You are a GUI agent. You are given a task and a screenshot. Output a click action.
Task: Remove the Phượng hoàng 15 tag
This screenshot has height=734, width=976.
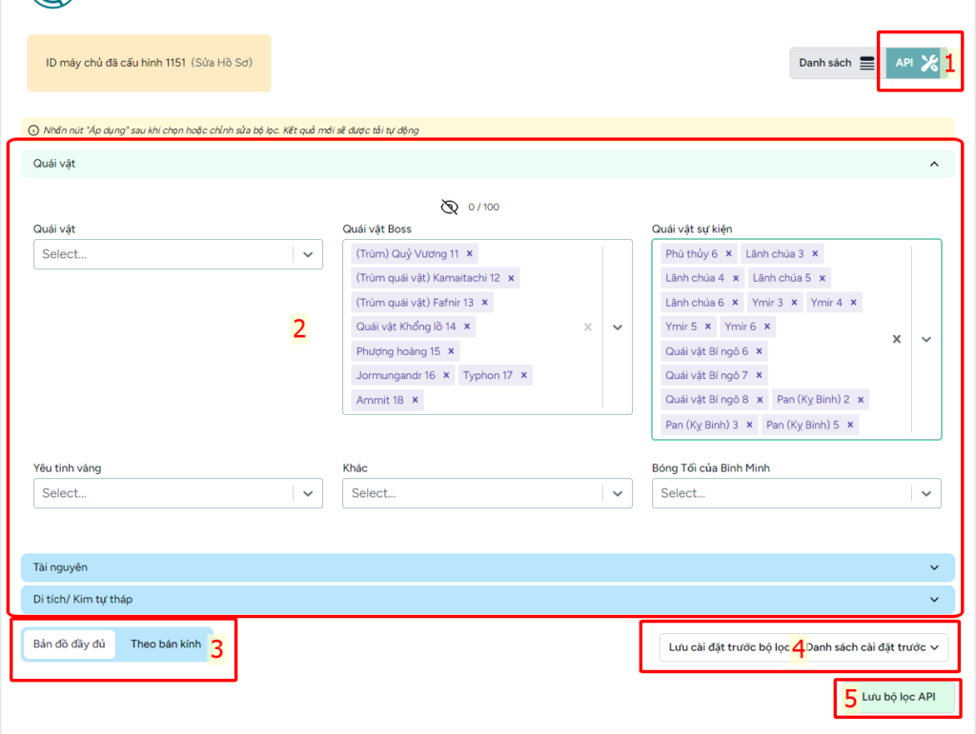pyautogui.click(x=452, y=351)
